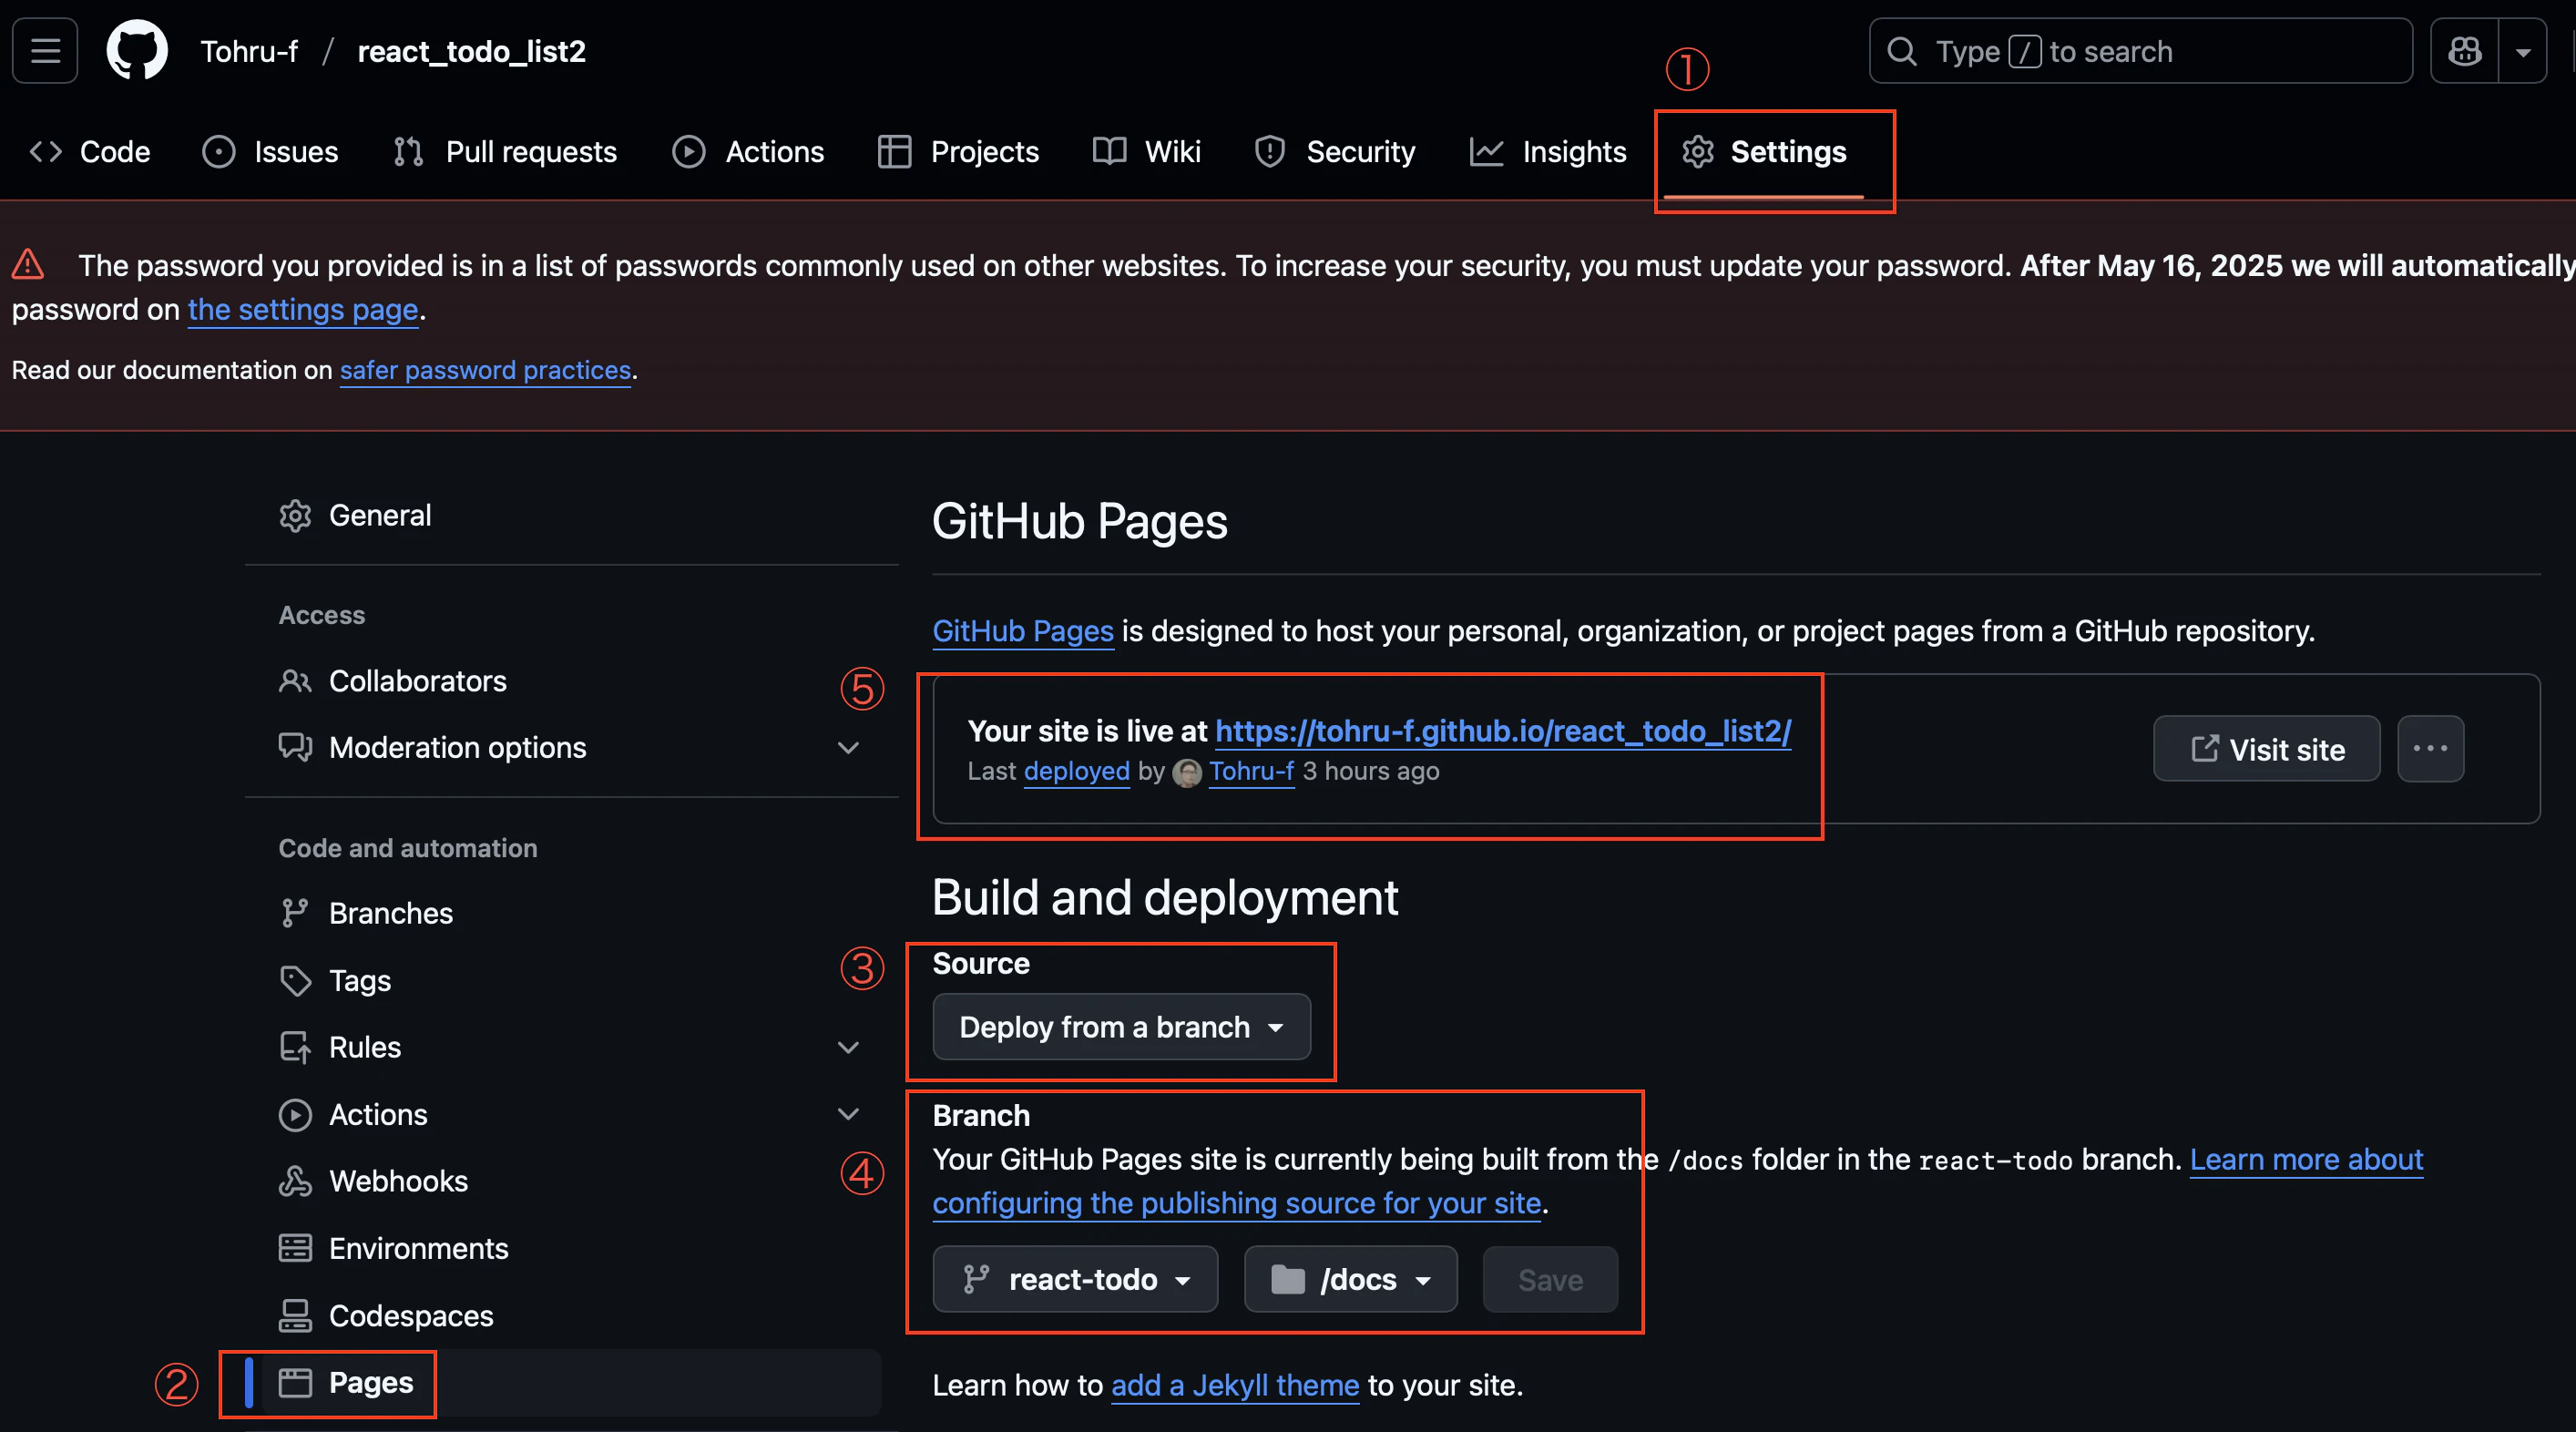Click the GitHub logo
2576x1432 pixels.
[x=137, y=50]
